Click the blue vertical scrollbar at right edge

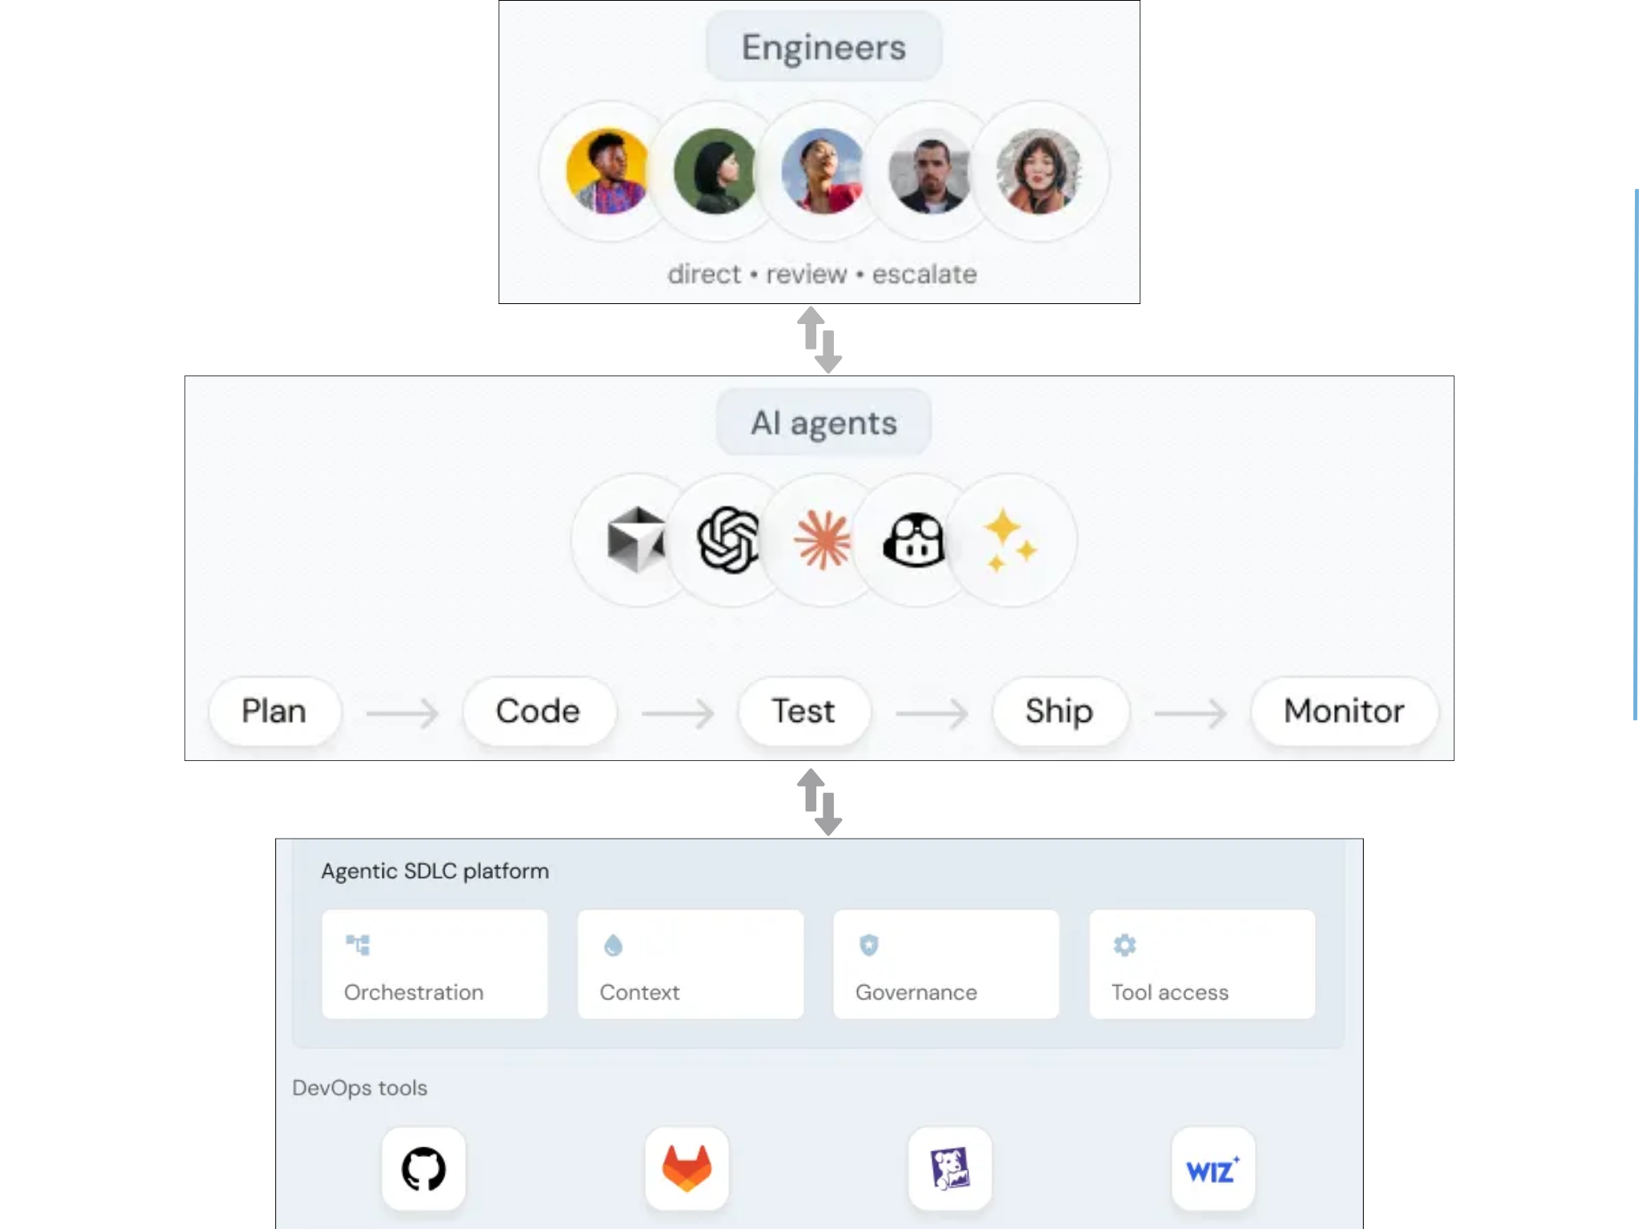click(x=1635, y=454)
